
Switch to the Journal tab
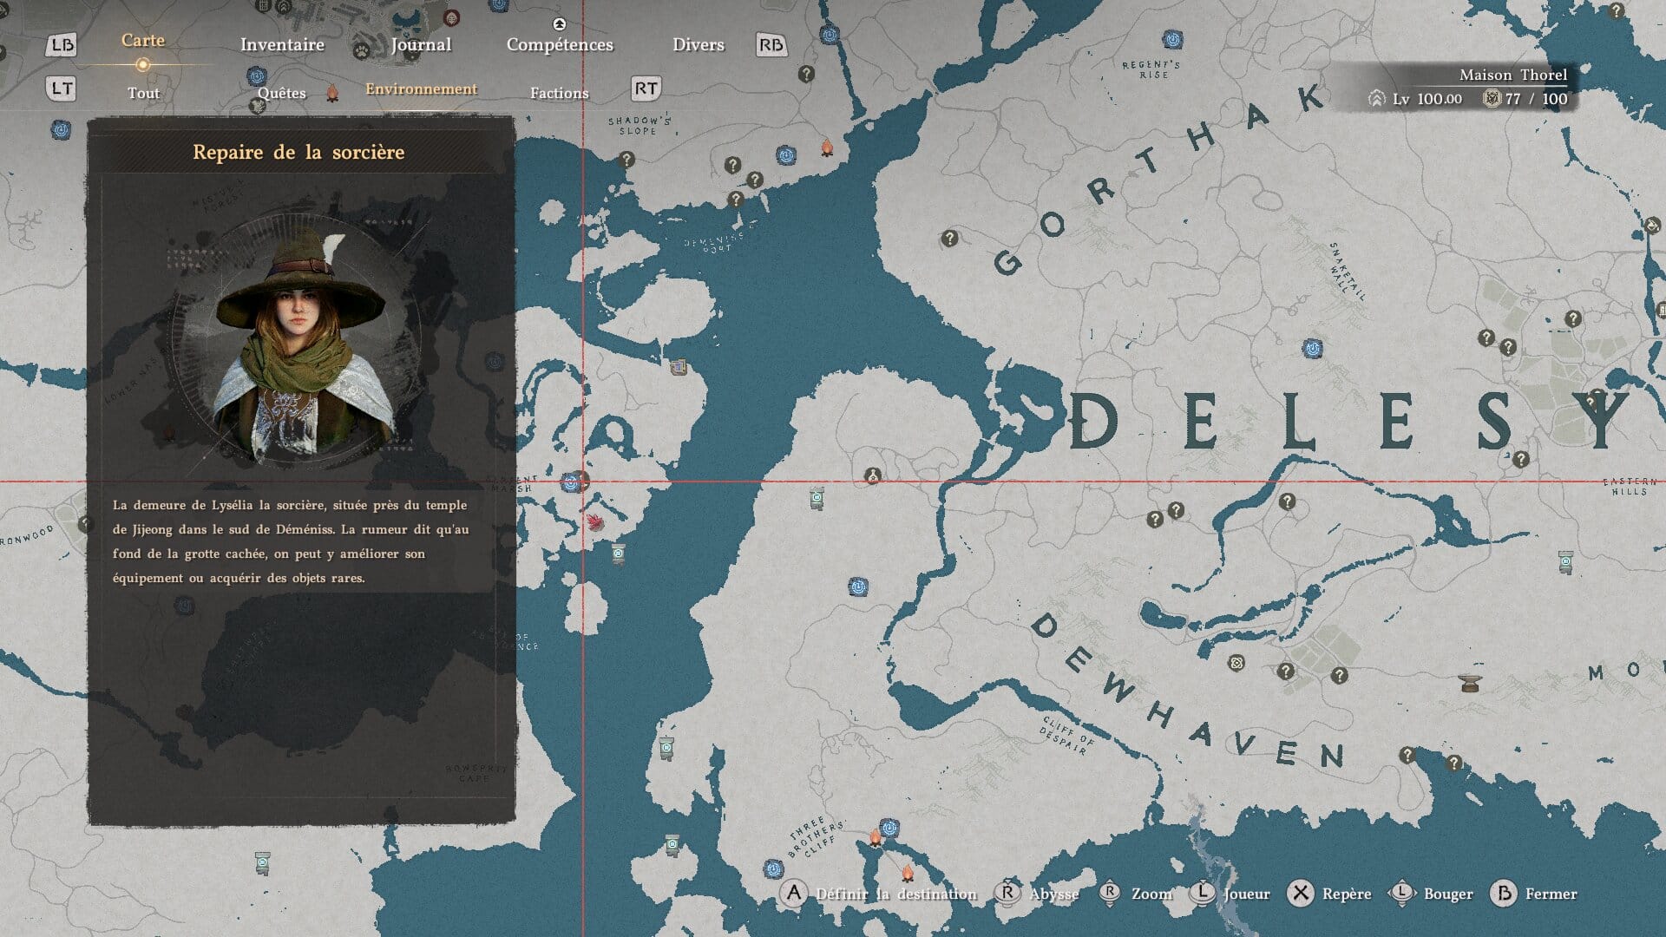421,45
